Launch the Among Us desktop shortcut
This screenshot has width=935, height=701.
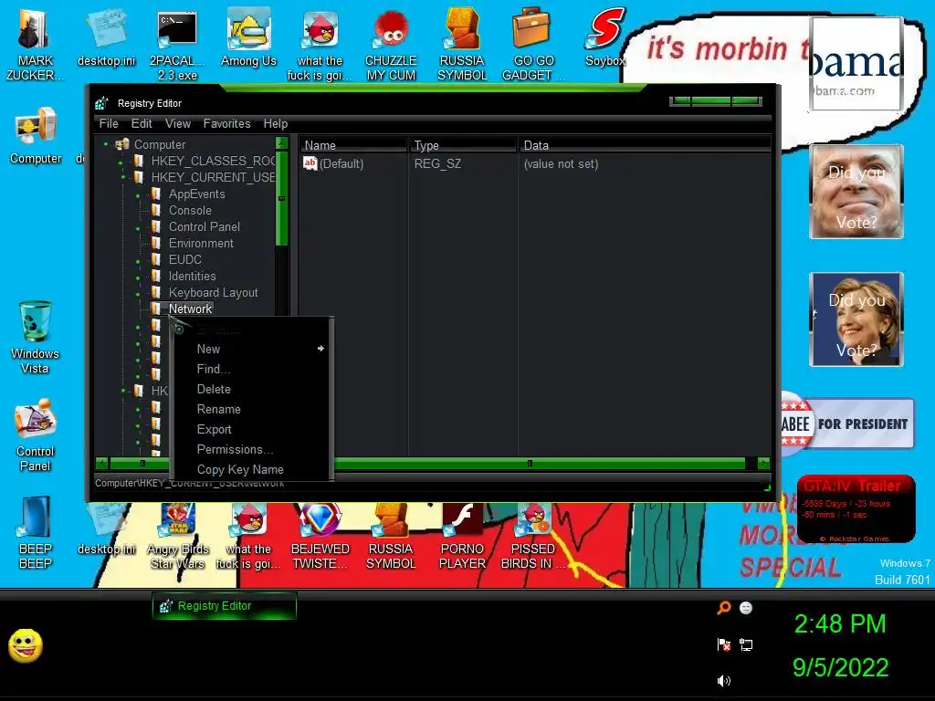248,37
